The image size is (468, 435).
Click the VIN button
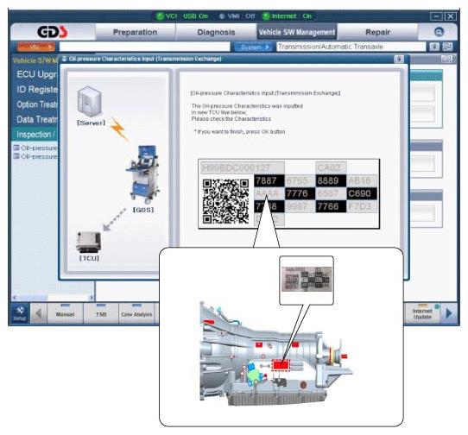pos(36,47)
